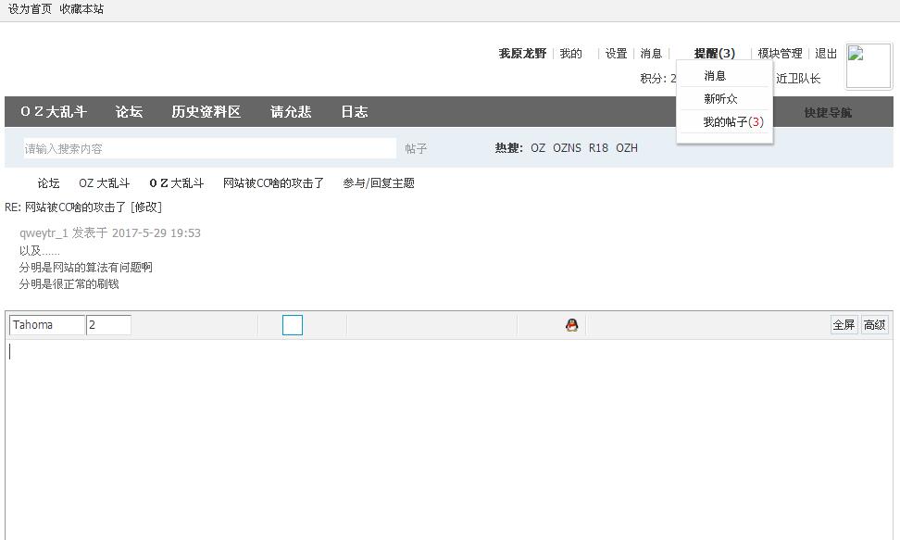Image resolution: width=900 pixels, height=540 pixels.
Task: Click quoted line 分明是网站的算法有问题啊
Action: pos(85,268)
